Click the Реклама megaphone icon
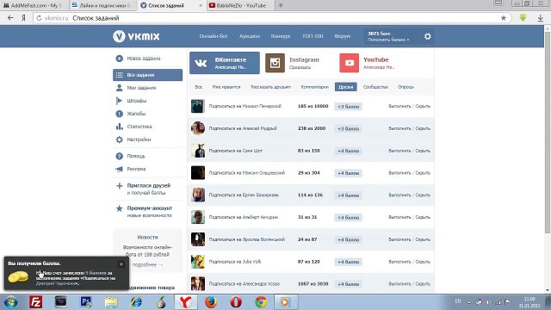Viewport: 551px width, 310px height. click(x=119, y=169)
